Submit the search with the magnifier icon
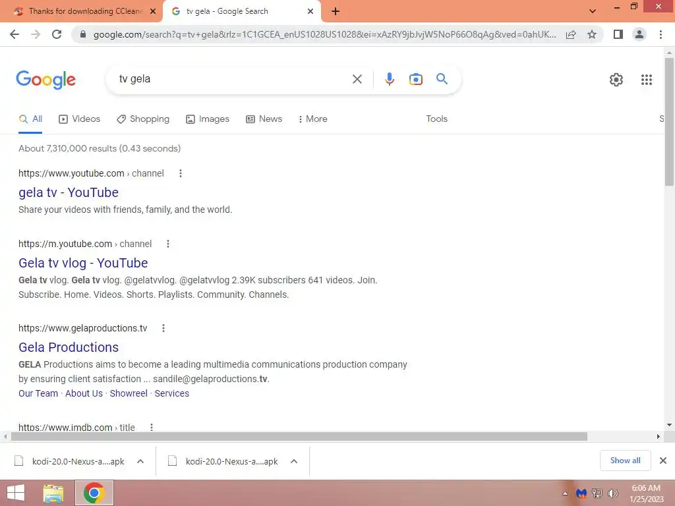This screenshot has width=675, height=506. 442,79
